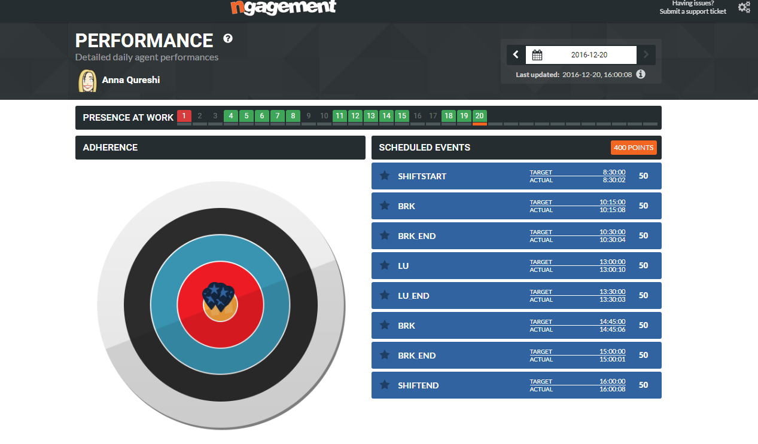Click the star icon on LU row

[x=385, y=266]
